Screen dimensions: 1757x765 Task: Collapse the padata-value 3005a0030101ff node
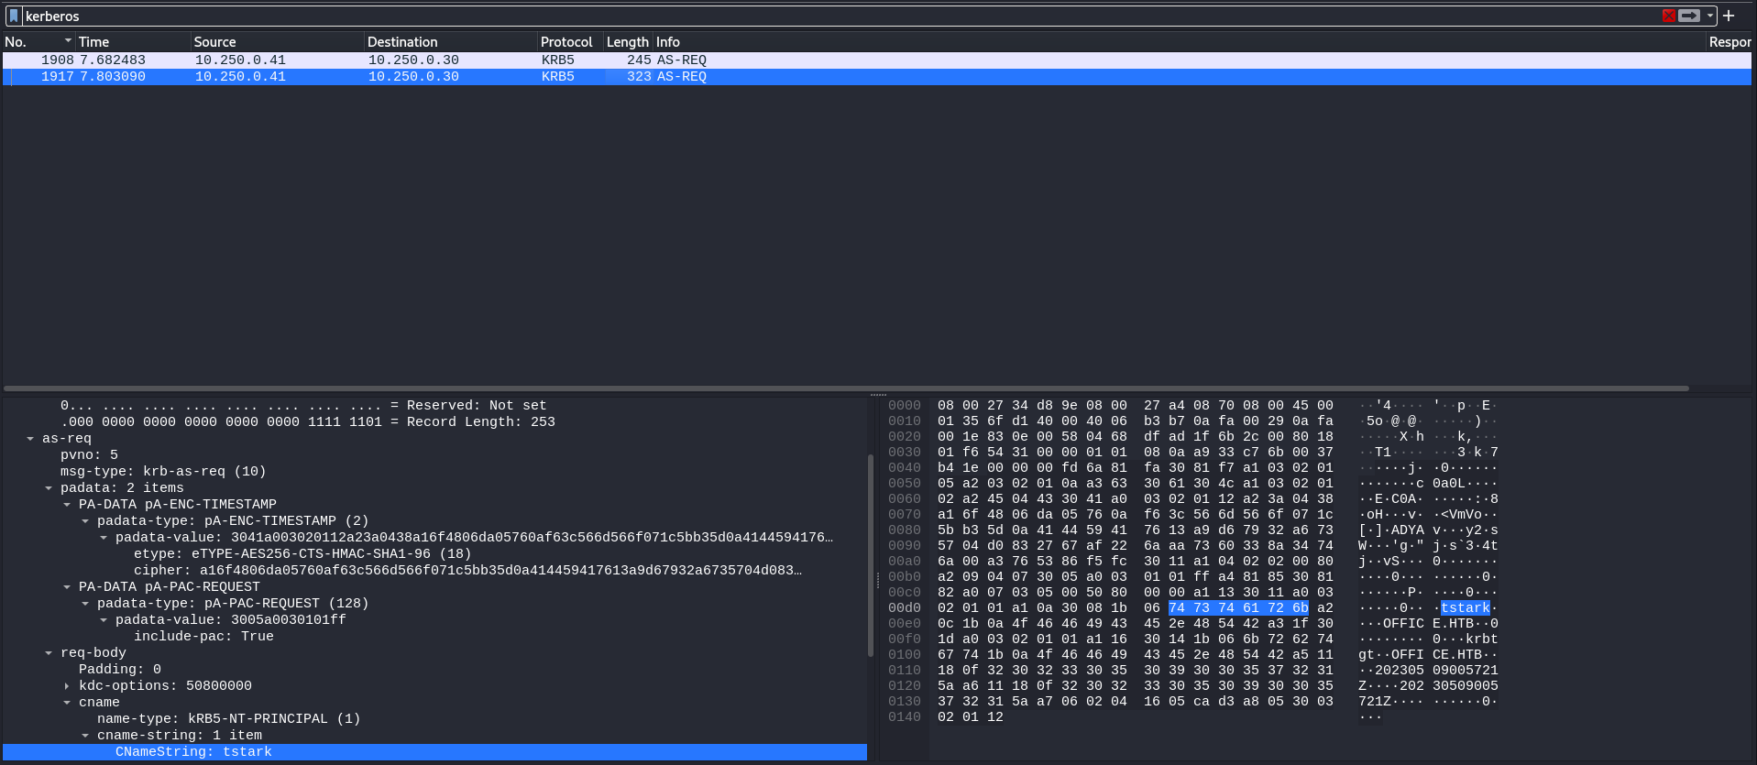click(x=104, y=620)
